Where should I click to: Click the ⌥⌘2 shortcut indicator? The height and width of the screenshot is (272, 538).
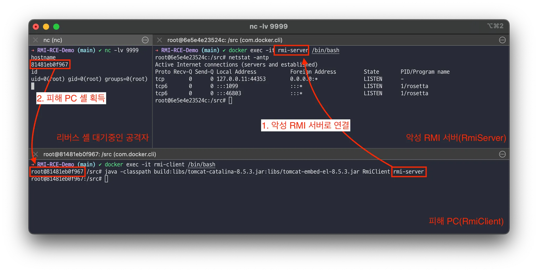pos(495,26)
